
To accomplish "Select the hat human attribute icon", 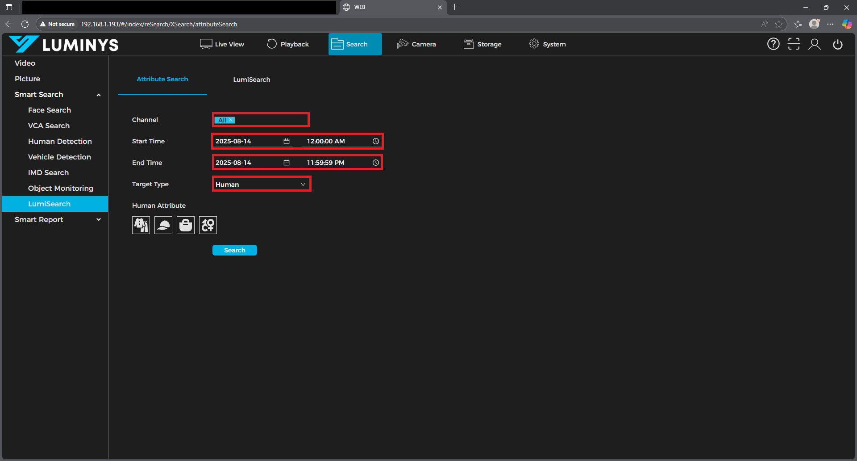I will click(x=163, y=225).
